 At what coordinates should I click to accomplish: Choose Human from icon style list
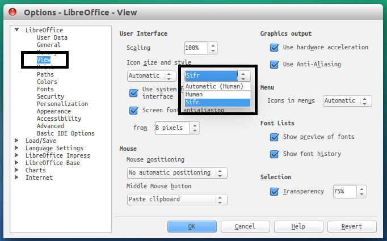point(217,95)
